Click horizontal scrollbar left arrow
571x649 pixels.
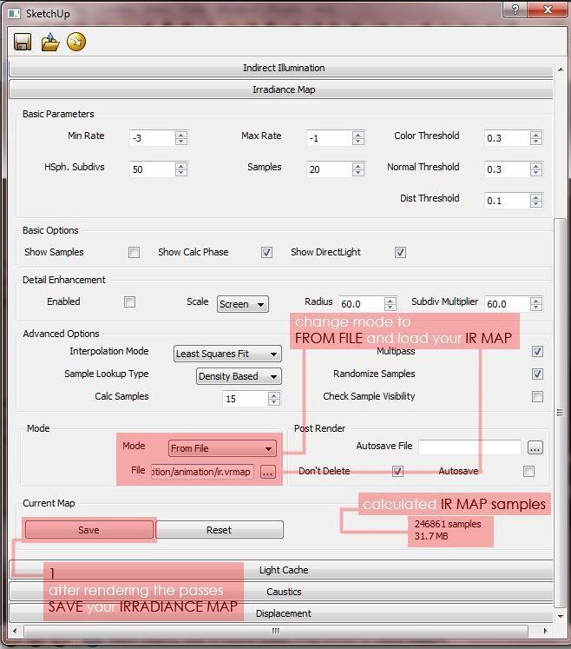tap(16, 632)
